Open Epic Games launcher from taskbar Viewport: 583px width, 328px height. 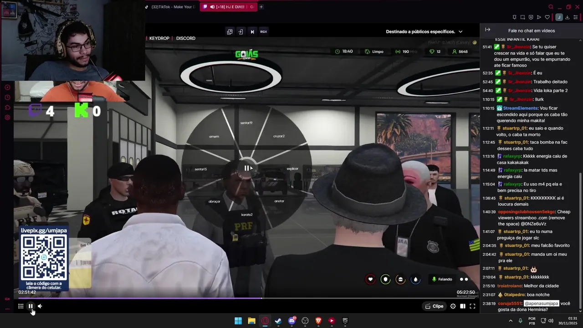[345, 321]
